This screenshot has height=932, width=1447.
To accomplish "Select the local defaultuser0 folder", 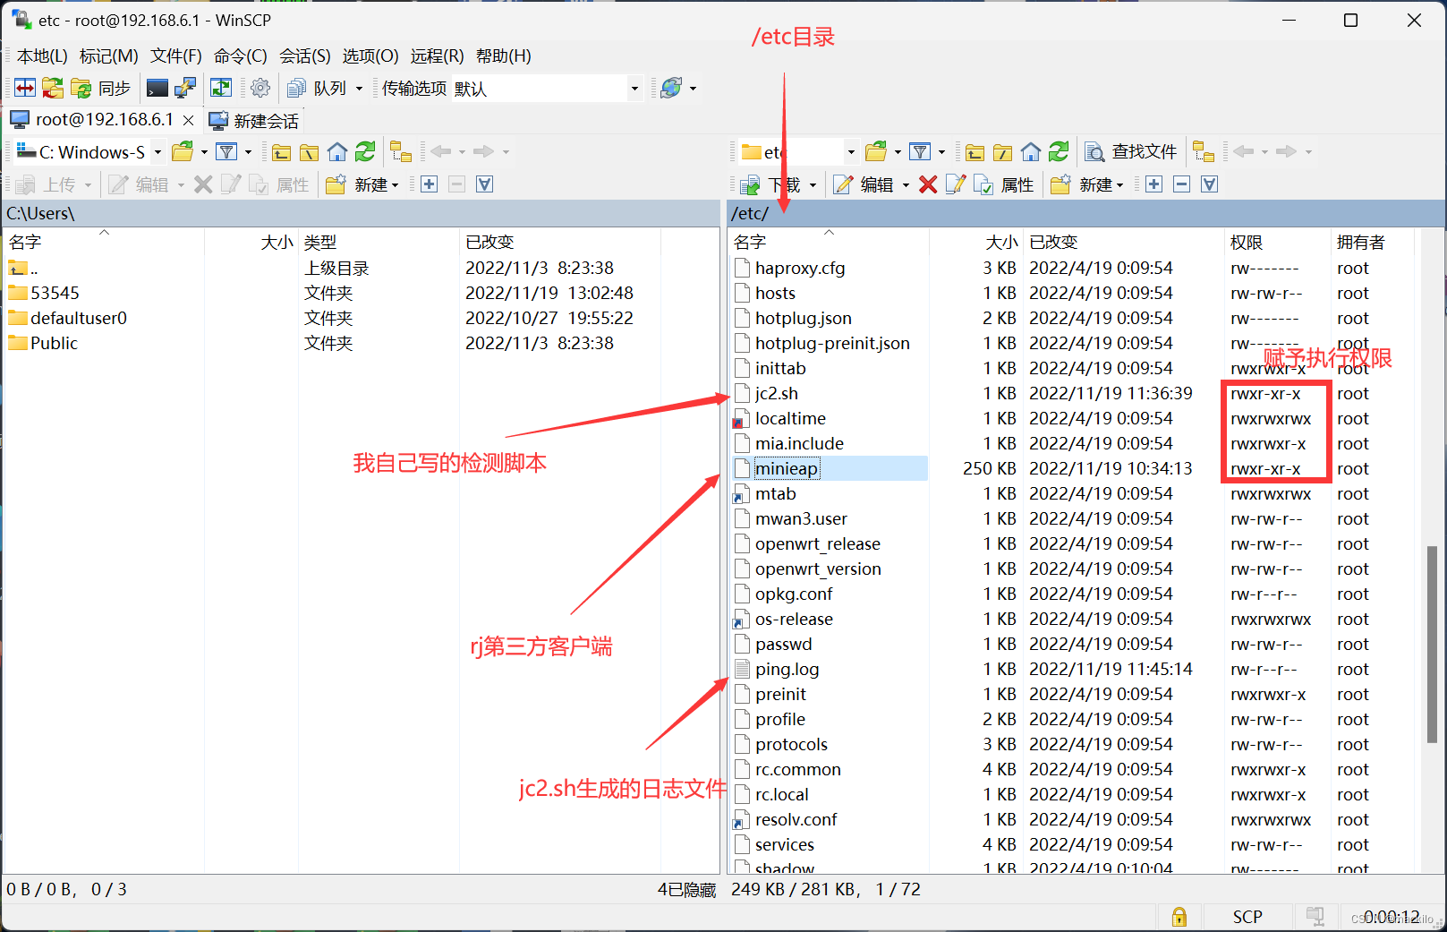I will [x=79, y=318].
